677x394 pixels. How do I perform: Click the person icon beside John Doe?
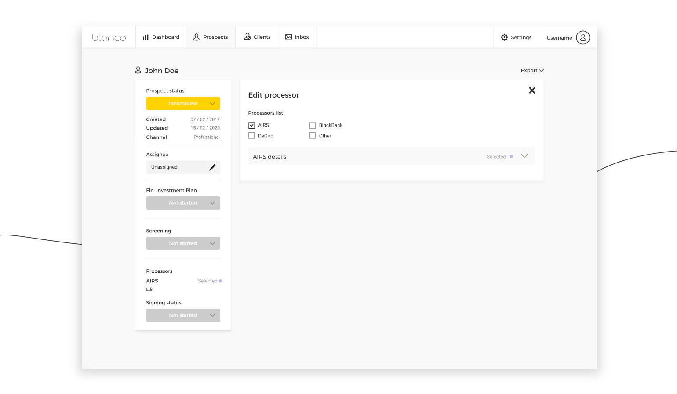click(138, 70)
